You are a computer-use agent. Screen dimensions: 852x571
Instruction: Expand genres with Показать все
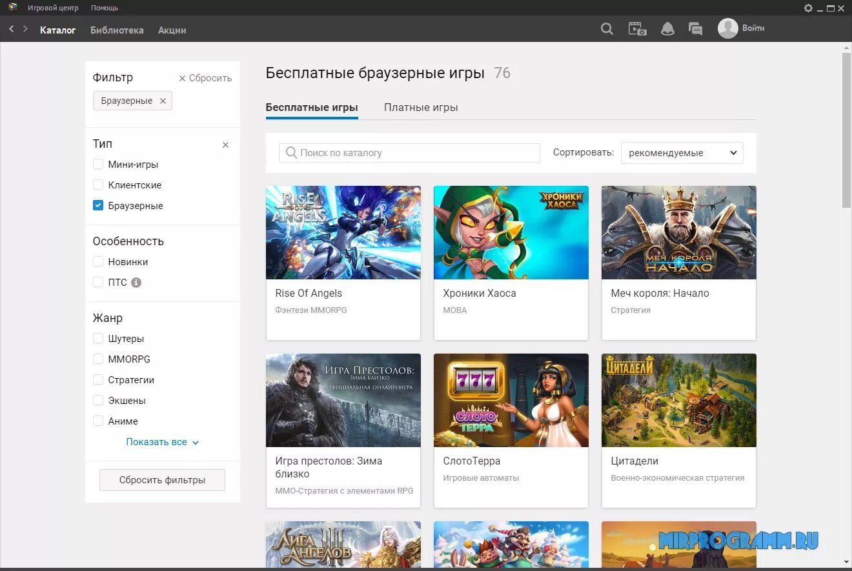coord(163,442)
